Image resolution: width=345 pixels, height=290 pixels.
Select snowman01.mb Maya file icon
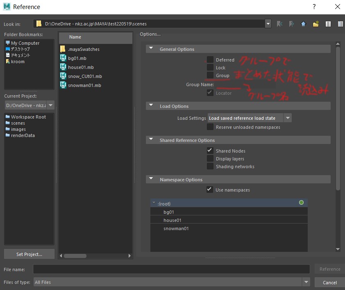tap(63, 85)
